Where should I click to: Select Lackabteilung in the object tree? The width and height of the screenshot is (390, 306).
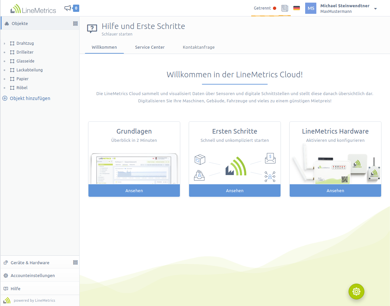point(30,70)
